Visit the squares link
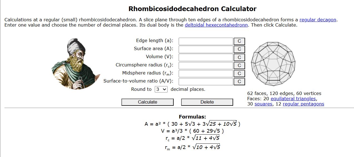 (263, 104)
